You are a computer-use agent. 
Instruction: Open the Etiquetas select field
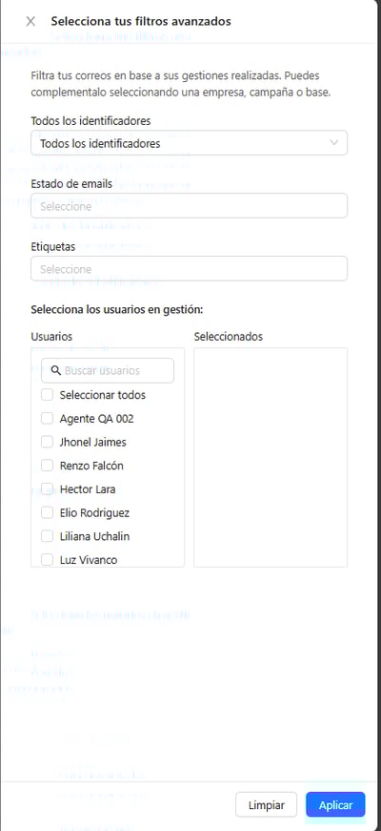[189, 269]
